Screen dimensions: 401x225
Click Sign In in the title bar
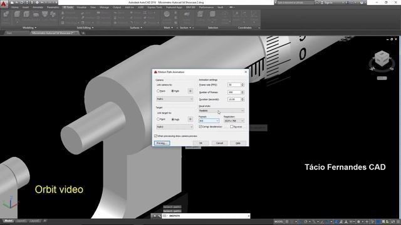click(x=328, y=2)
